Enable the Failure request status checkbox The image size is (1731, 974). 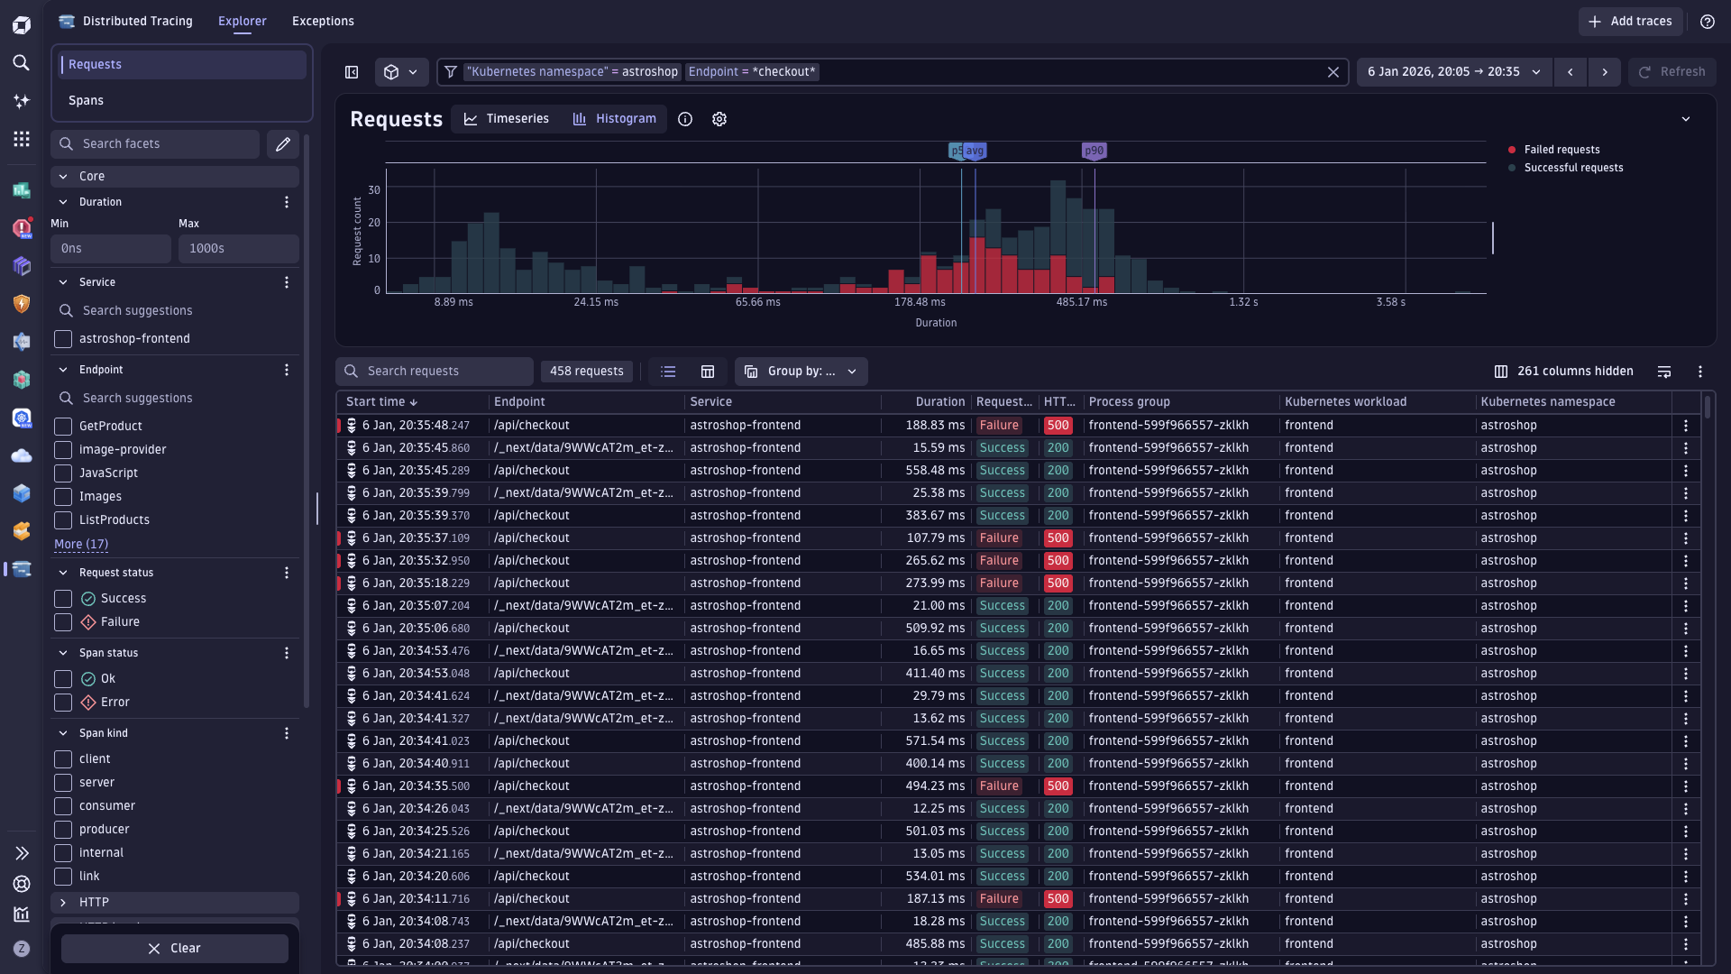pos(63,622)
